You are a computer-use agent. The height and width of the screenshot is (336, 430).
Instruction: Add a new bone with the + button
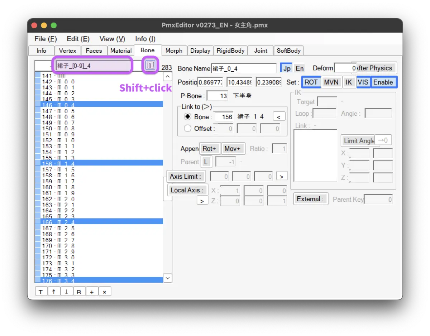click(x=92, y=292)
